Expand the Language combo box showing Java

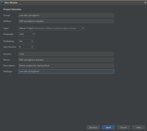(27, 34)
